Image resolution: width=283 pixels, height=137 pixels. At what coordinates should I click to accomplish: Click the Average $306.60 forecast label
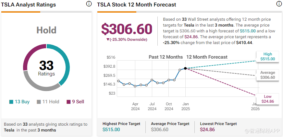[267, 75]
